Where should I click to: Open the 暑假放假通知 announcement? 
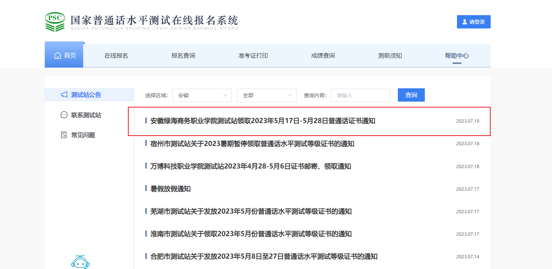[170, 189]
